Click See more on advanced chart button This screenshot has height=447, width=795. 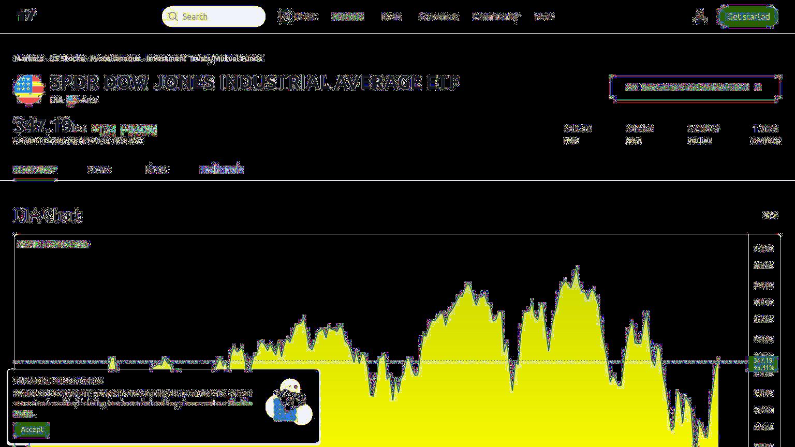[x=696, y=87]
